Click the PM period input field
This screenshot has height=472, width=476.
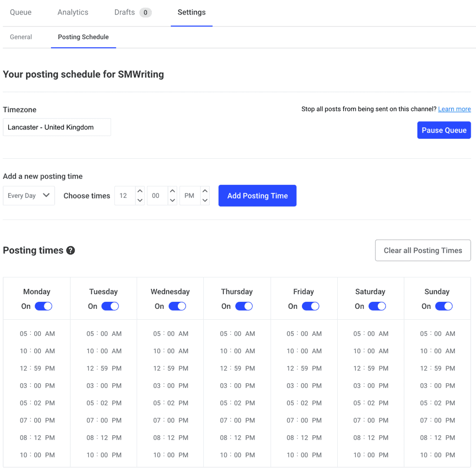[x=190, y=196]
